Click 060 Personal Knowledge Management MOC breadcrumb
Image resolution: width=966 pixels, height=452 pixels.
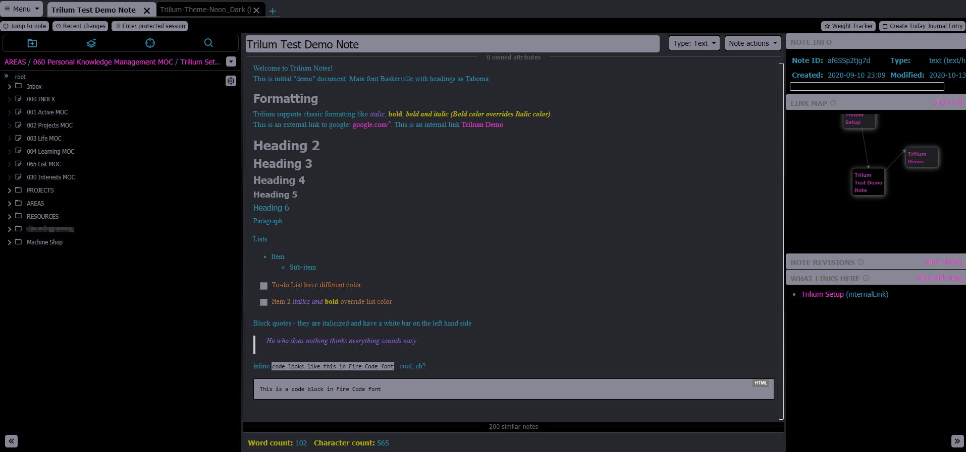(103, 62)
